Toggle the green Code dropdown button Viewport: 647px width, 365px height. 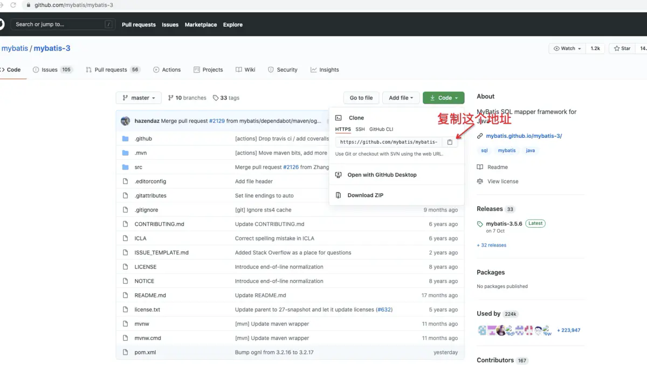(x=444, y=98)
